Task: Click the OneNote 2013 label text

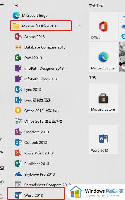Action: [x=37, y=132]
